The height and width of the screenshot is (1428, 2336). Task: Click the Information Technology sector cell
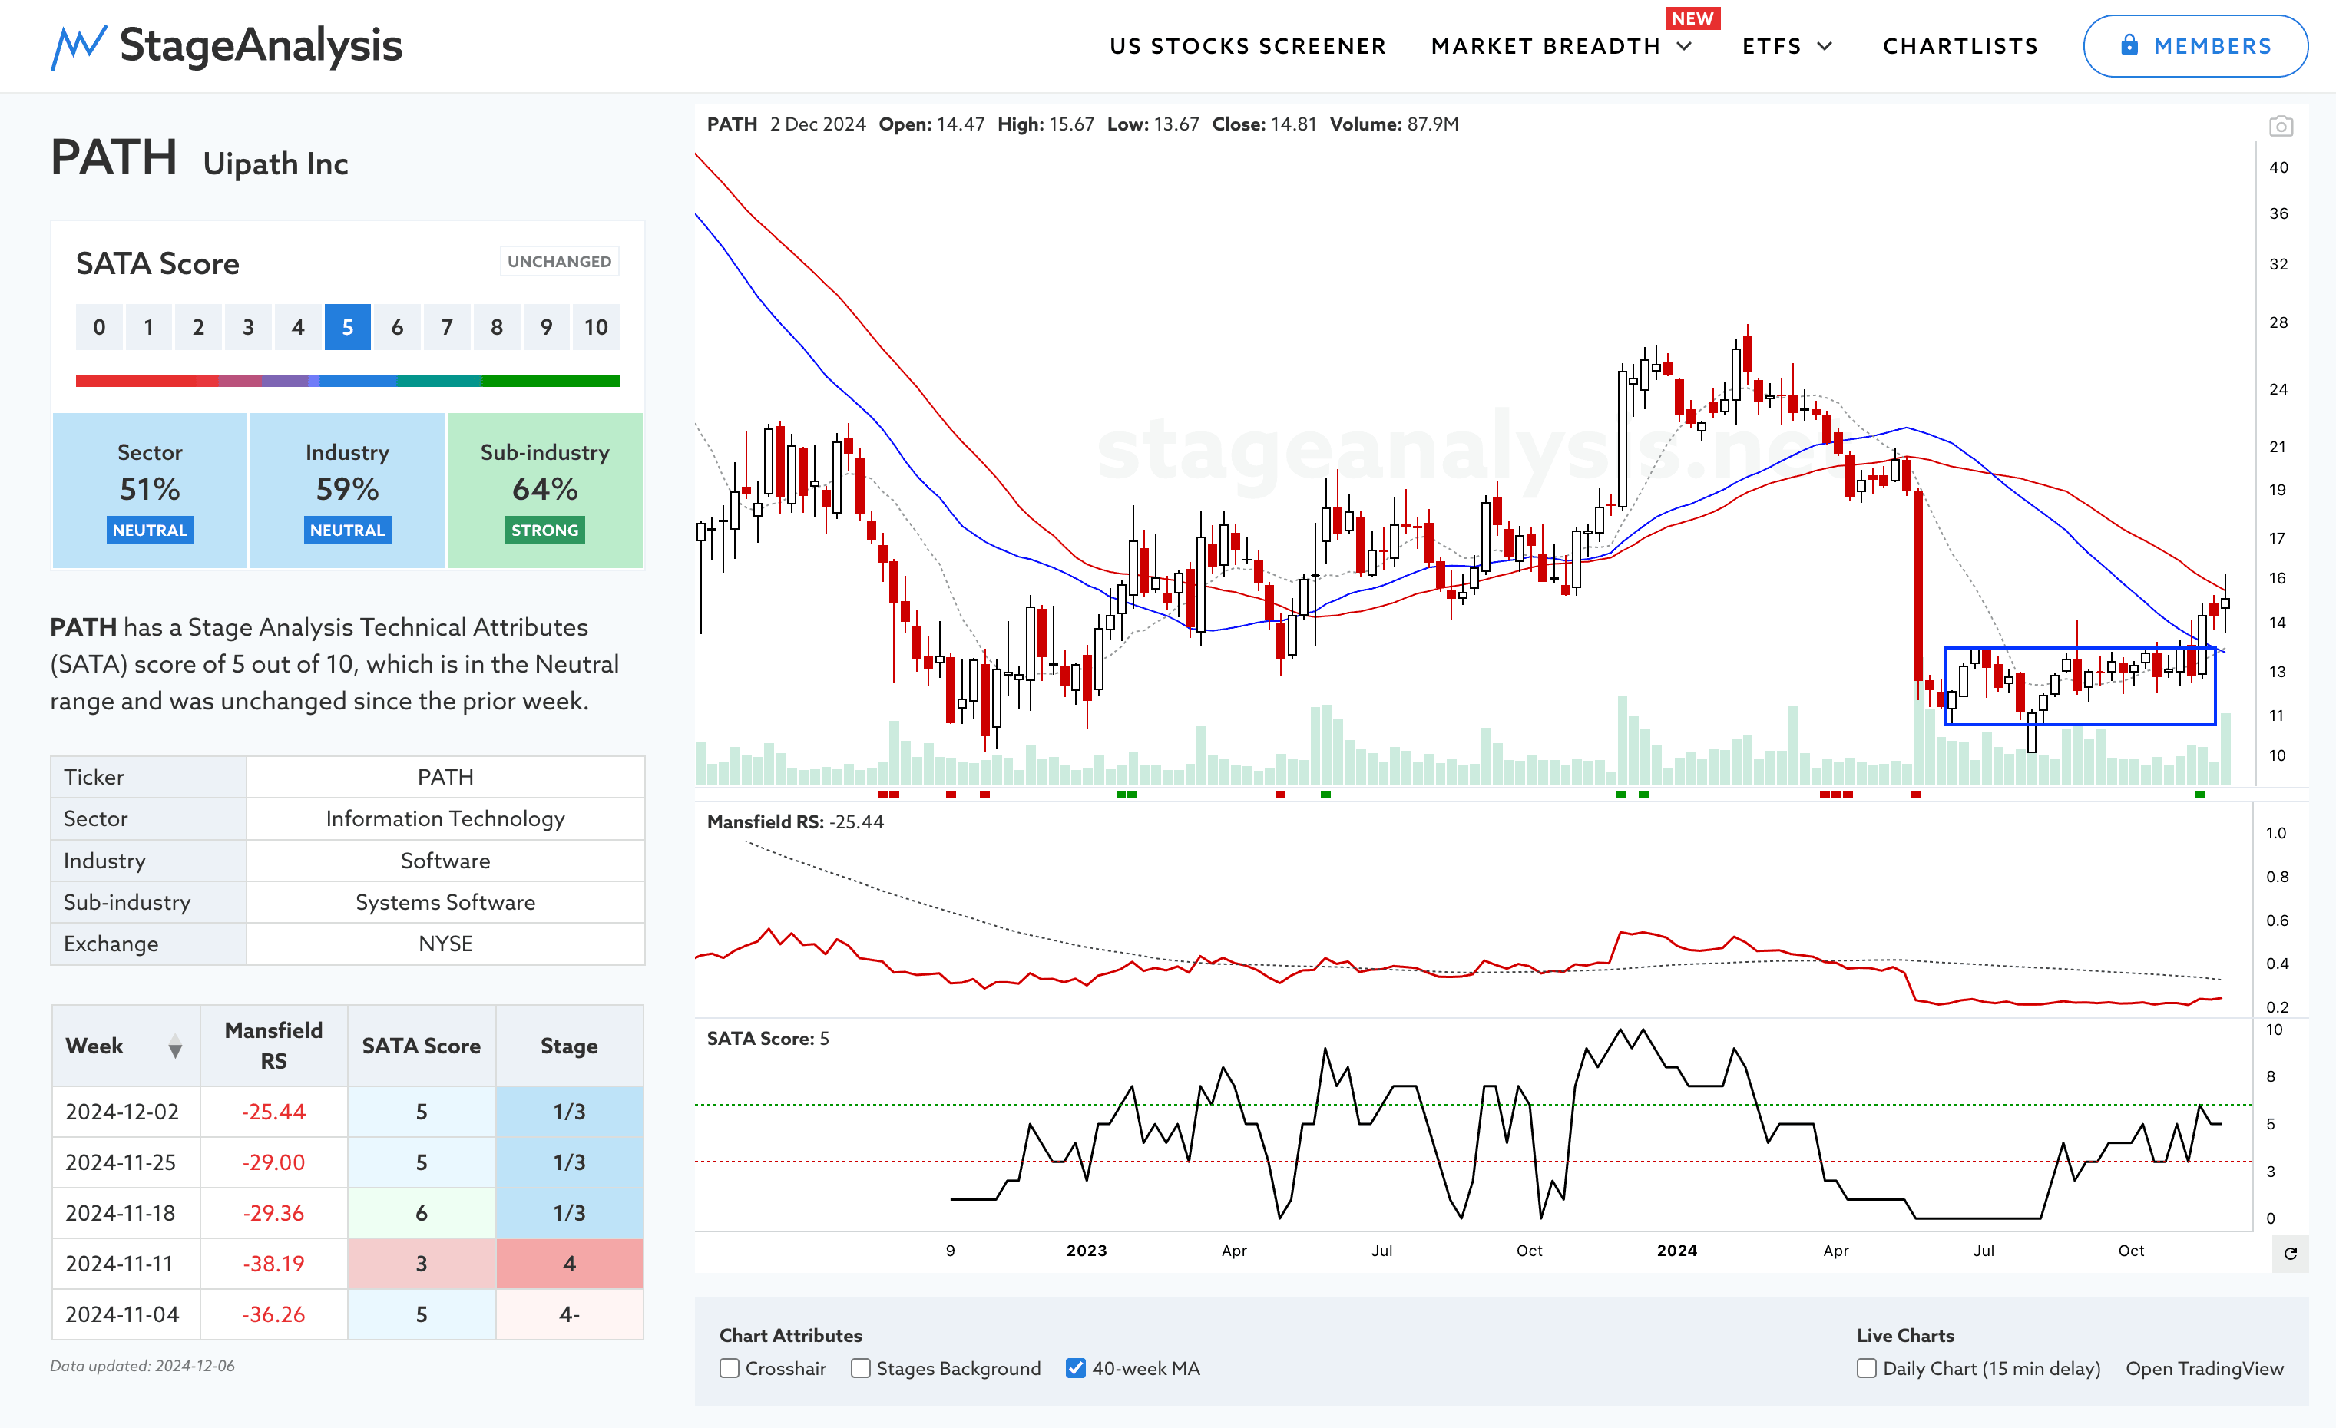pos(445,818)
